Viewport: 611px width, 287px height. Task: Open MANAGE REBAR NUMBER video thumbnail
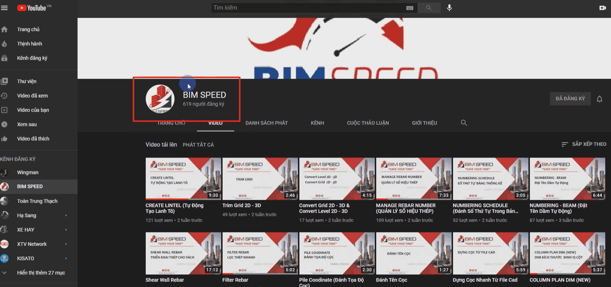click(414, 179)
